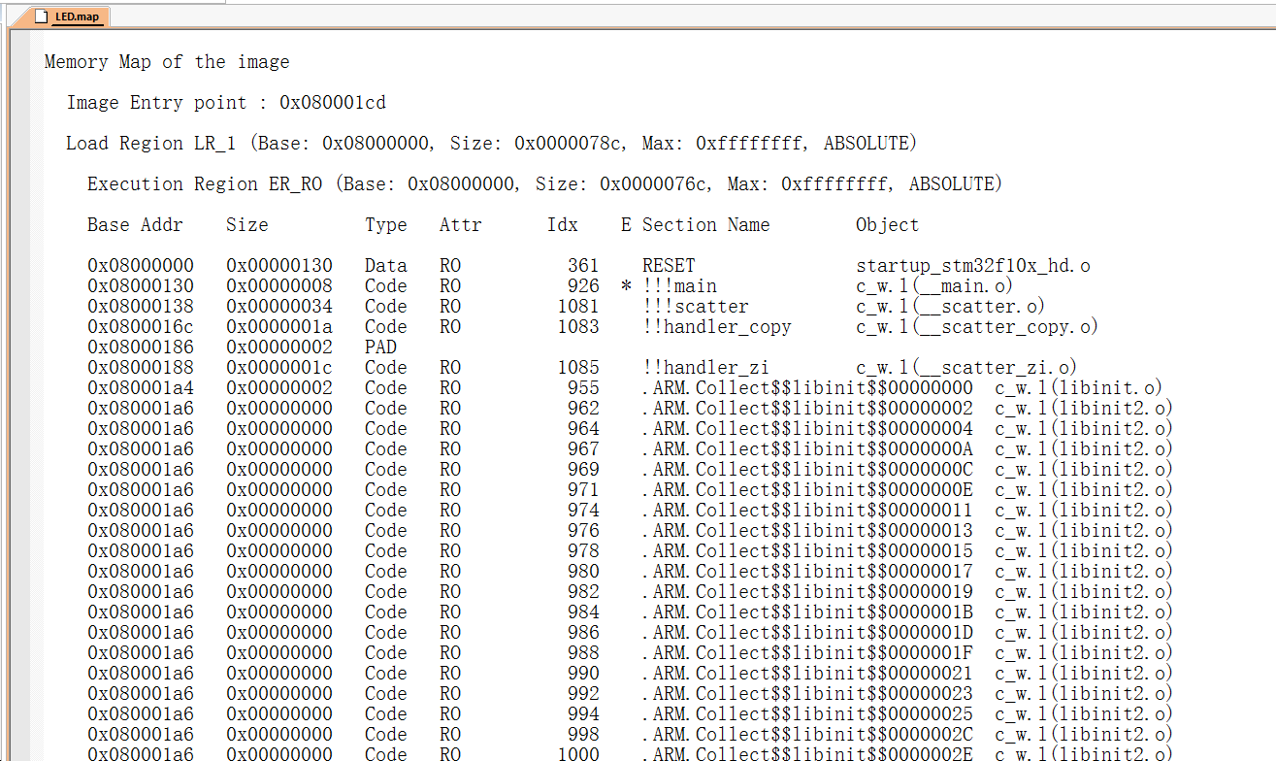Click the 'Data' type in RESET row
The image size is (1276, 761).
(x=386, y=266)
